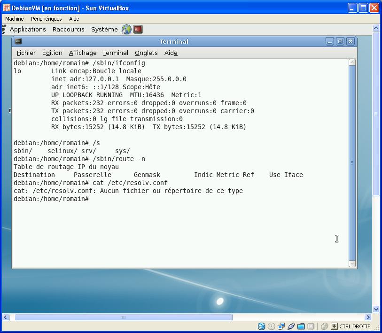Screen dimensions: 382x333
Task: Open the Onglets menu
Action: [x=146, y=53]
